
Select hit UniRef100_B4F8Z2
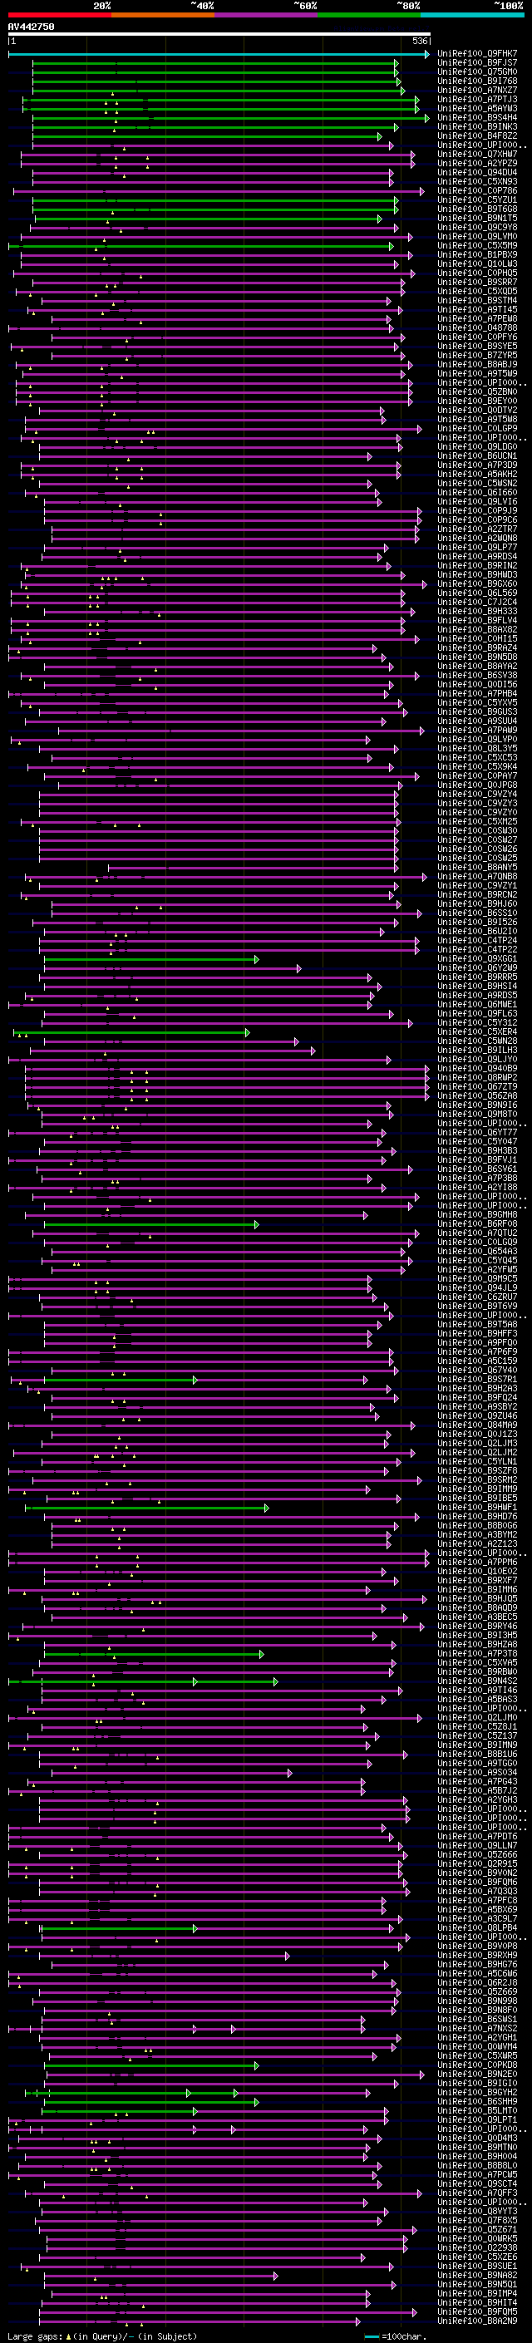point(477,135)
